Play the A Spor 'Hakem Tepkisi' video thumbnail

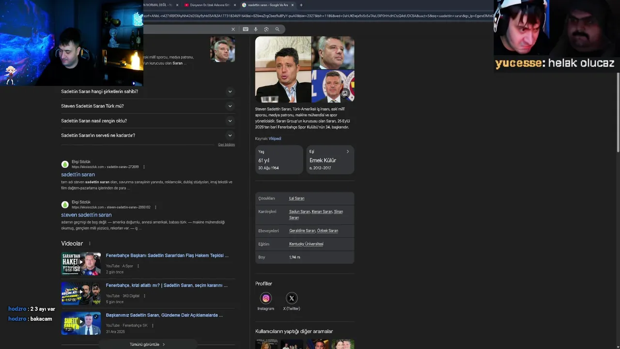(x=81, y=264)
